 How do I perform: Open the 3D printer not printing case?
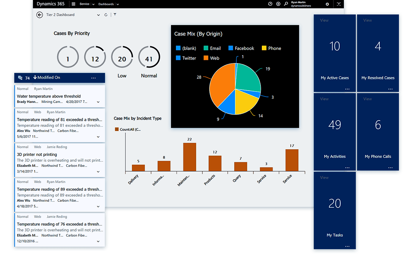coord(37,154)
